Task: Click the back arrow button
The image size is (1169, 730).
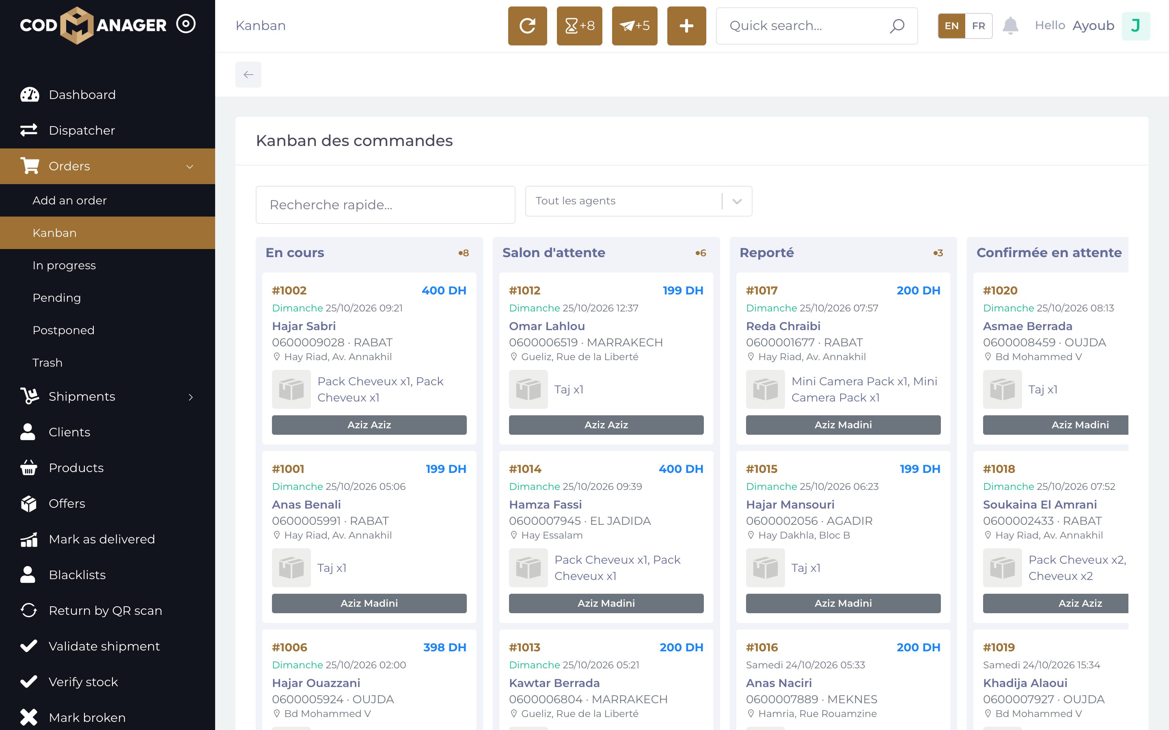Action: coord(248,74)
